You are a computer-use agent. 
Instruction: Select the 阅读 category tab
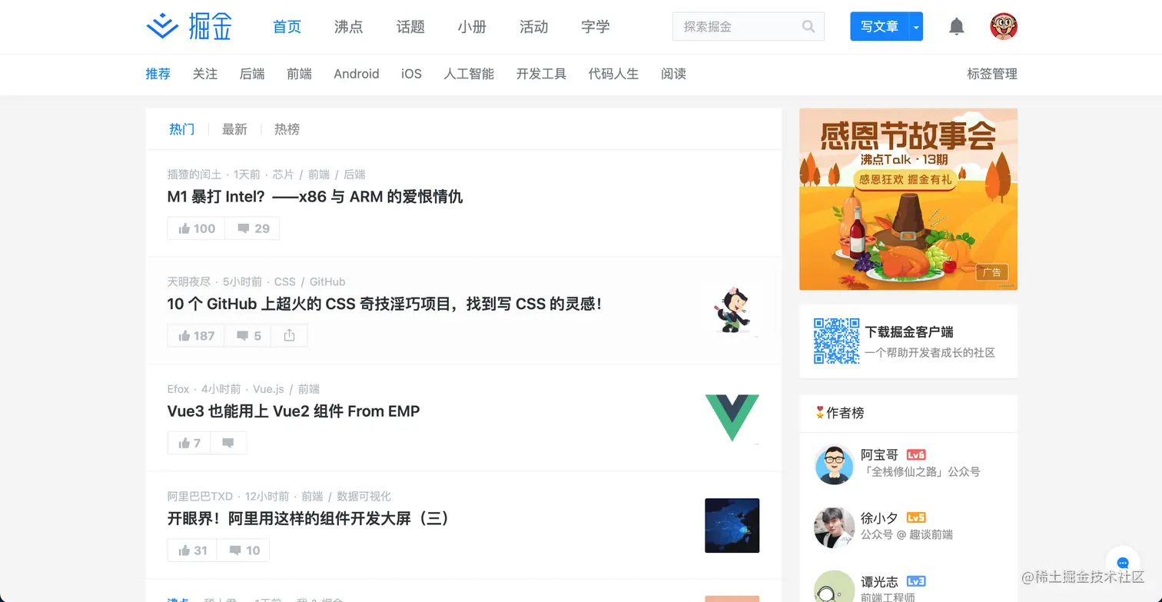[673, 74]
